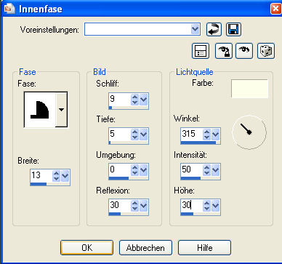Open the Voreinstellungen presets dropdown
This screenshot has height=264, width=282.
(195, 30)
